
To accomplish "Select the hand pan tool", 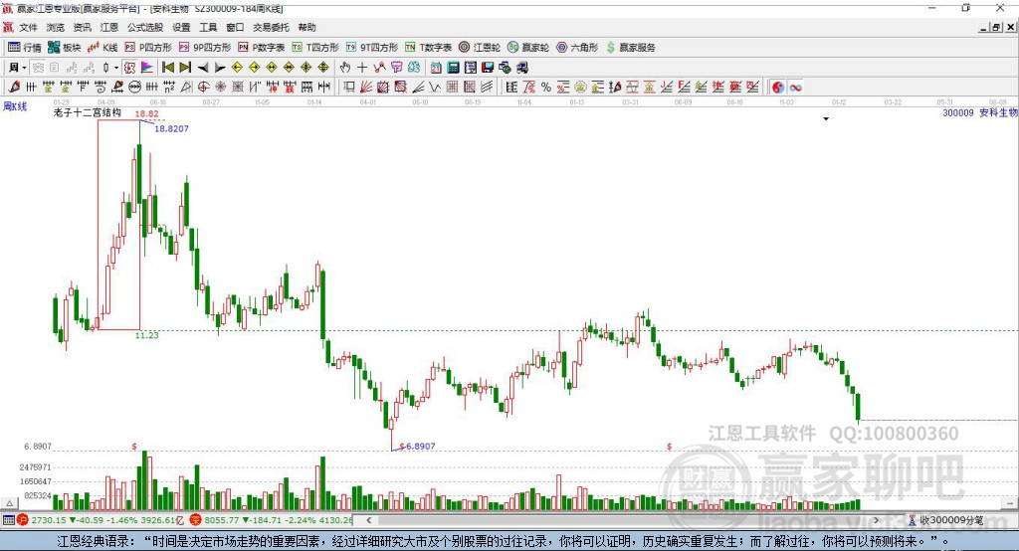I will click(344, 68).
